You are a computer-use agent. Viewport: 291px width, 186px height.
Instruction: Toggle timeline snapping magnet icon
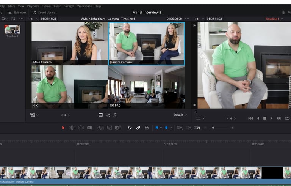[x=129, y=128]
